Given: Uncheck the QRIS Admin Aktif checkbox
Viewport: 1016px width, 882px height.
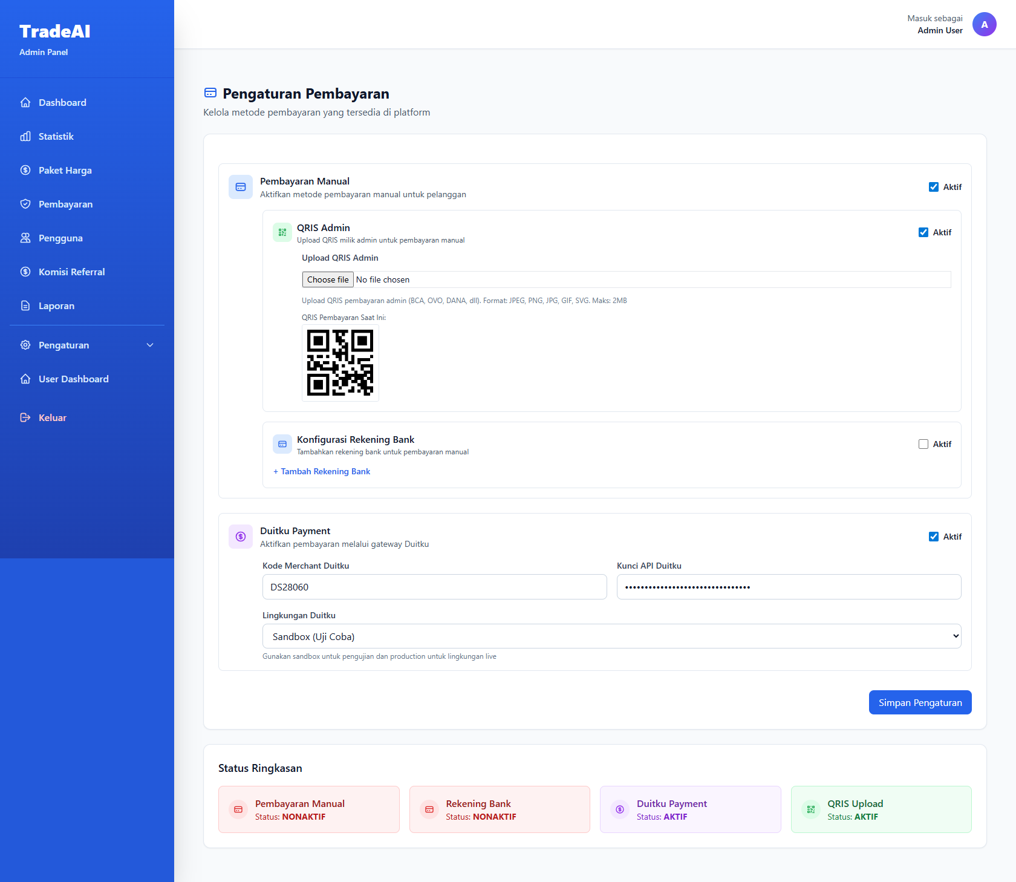Looking at the screenshot, I should (923, 232).
